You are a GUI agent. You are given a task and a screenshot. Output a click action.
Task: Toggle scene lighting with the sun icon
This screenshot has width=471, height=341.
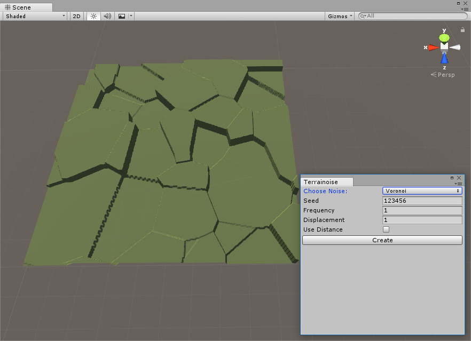click(93, 16)
